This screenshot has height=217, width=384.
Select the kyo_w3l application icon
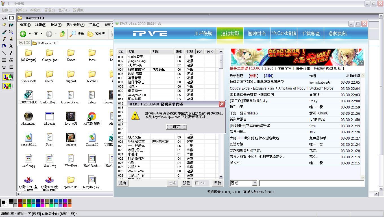coord(71,116)
